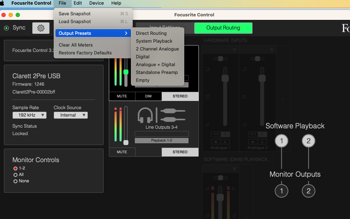This screenshot has height=219, width=350.
Task: Click the Locked sync status text
Action: click(20, 134)
